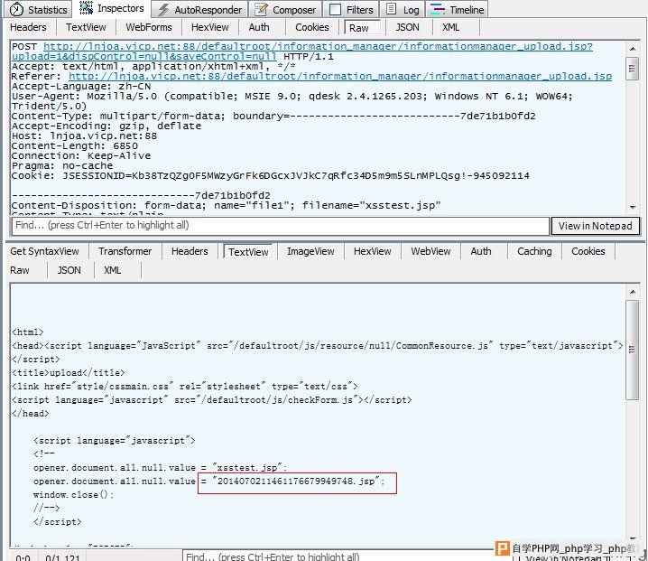This screenshot has height=561, width=648.
Task: Click the Inspectors icon
Action: point(86,8)
